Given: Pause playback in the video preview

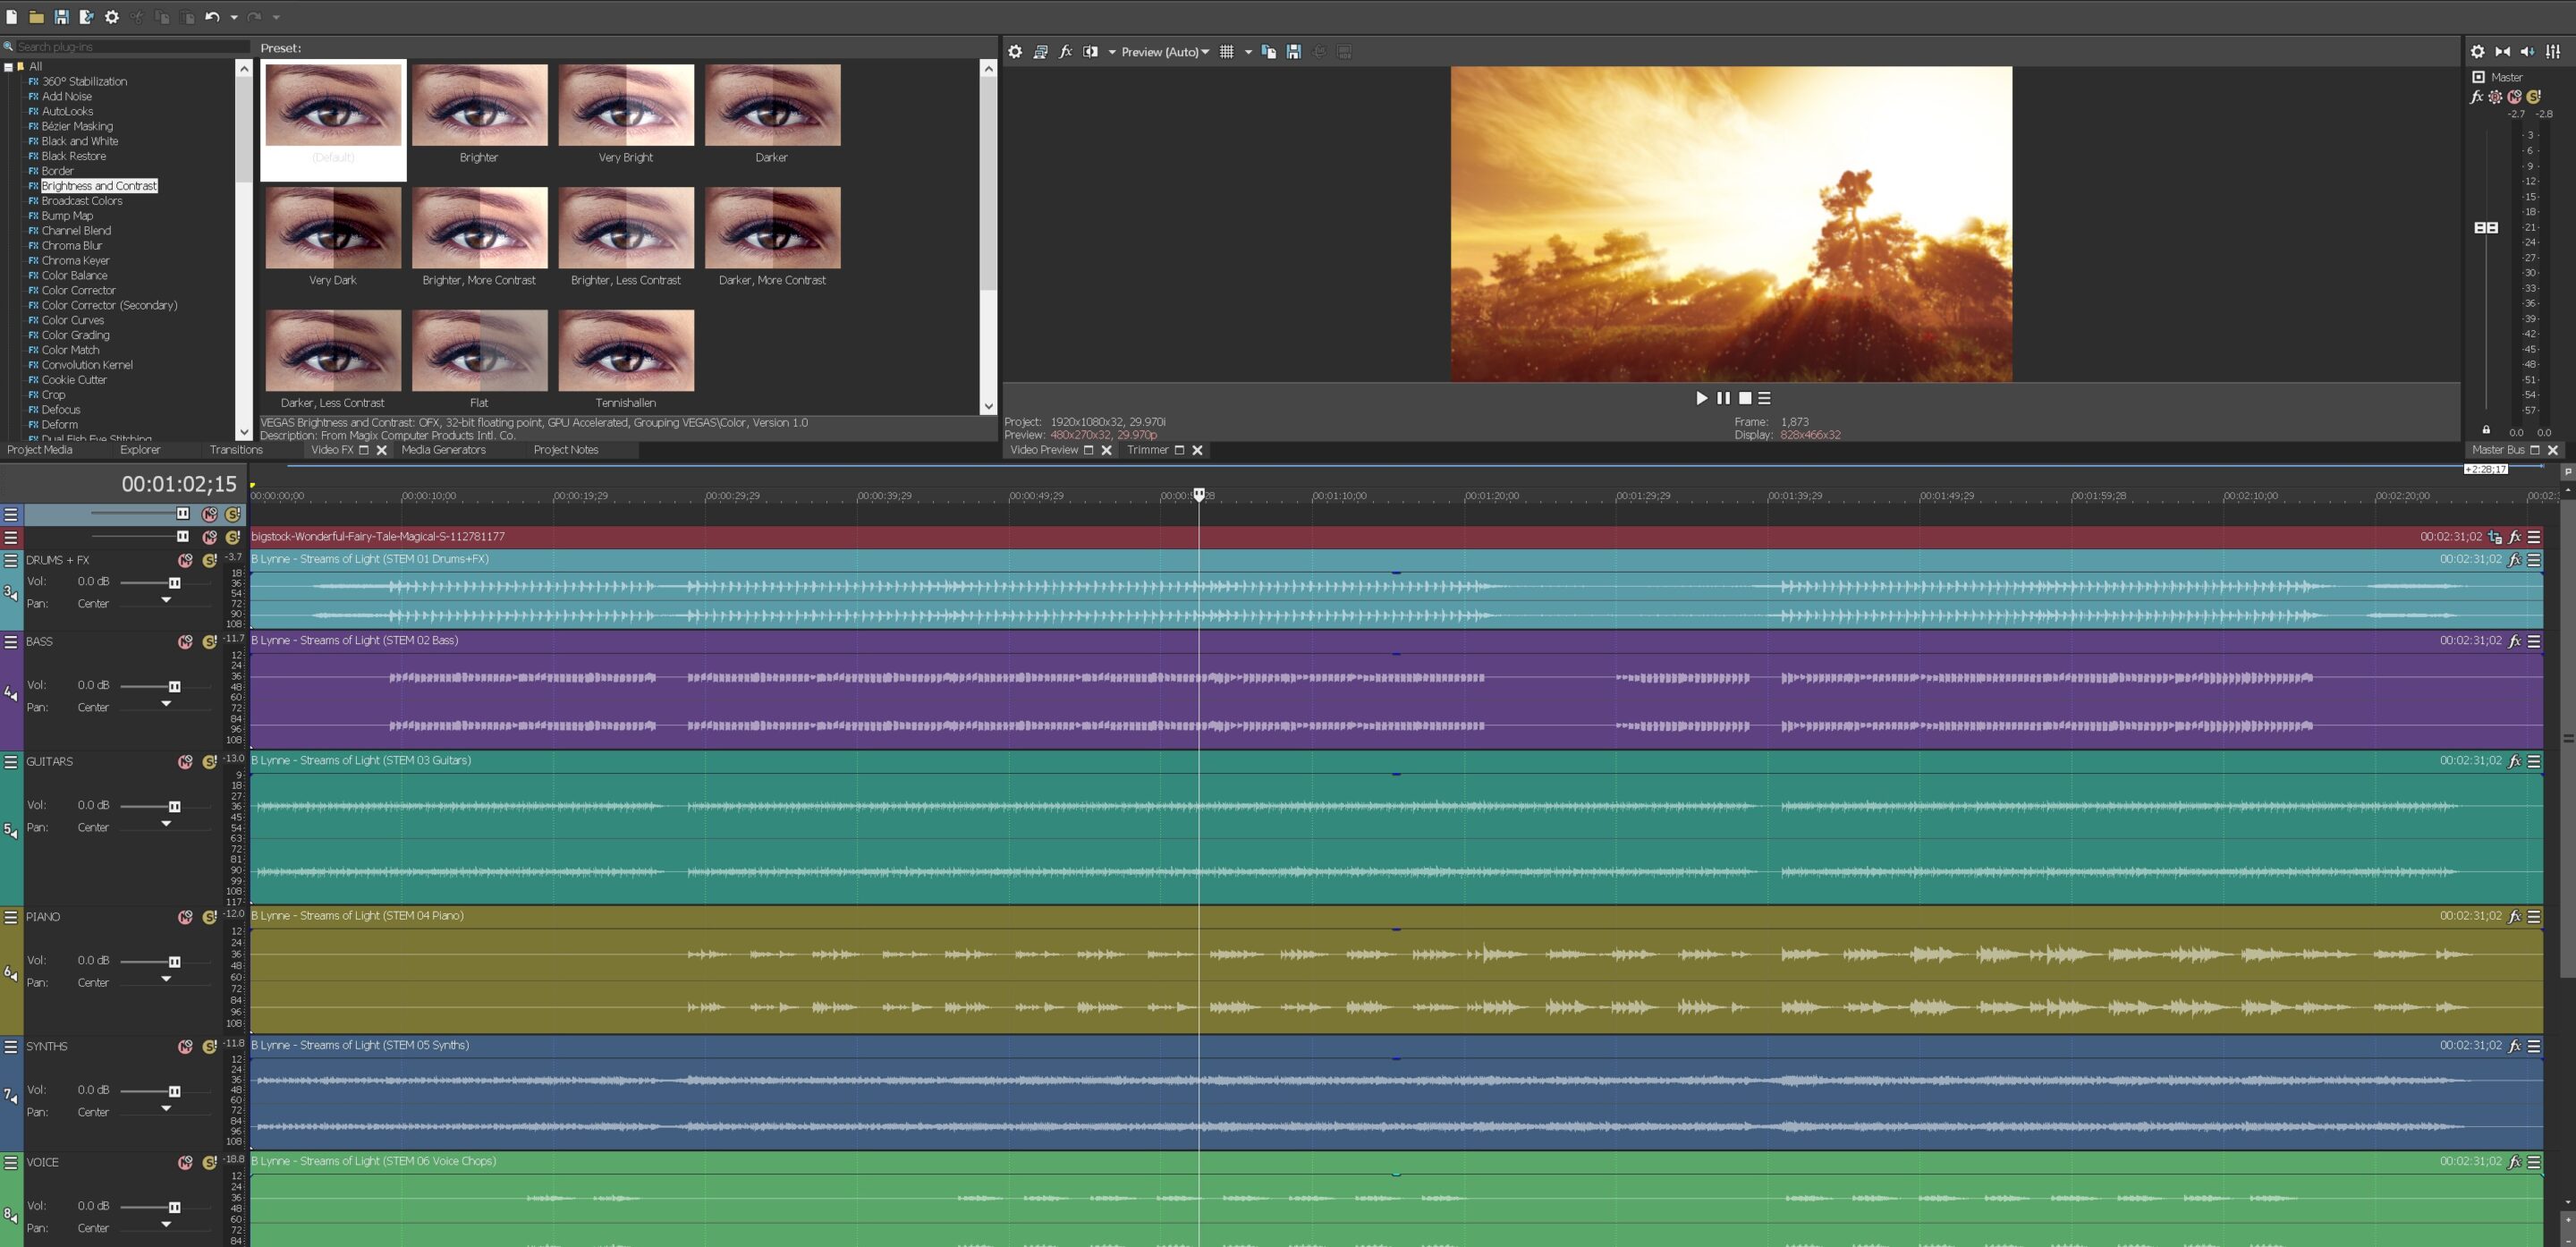Looking at the screenshot, I should (1723, 397).
